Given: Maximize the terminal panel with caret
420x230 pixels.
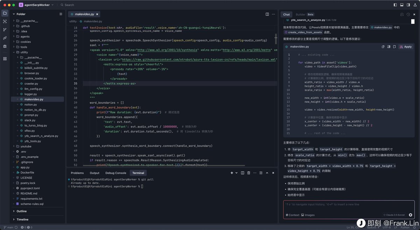Looking at the screenshot, I should pyautogui.click(x=267, y=173).
